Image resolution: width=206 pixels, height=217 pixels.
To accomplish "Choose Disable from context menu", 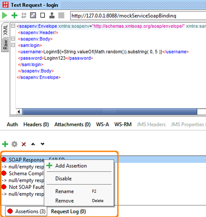I will 79,179.
